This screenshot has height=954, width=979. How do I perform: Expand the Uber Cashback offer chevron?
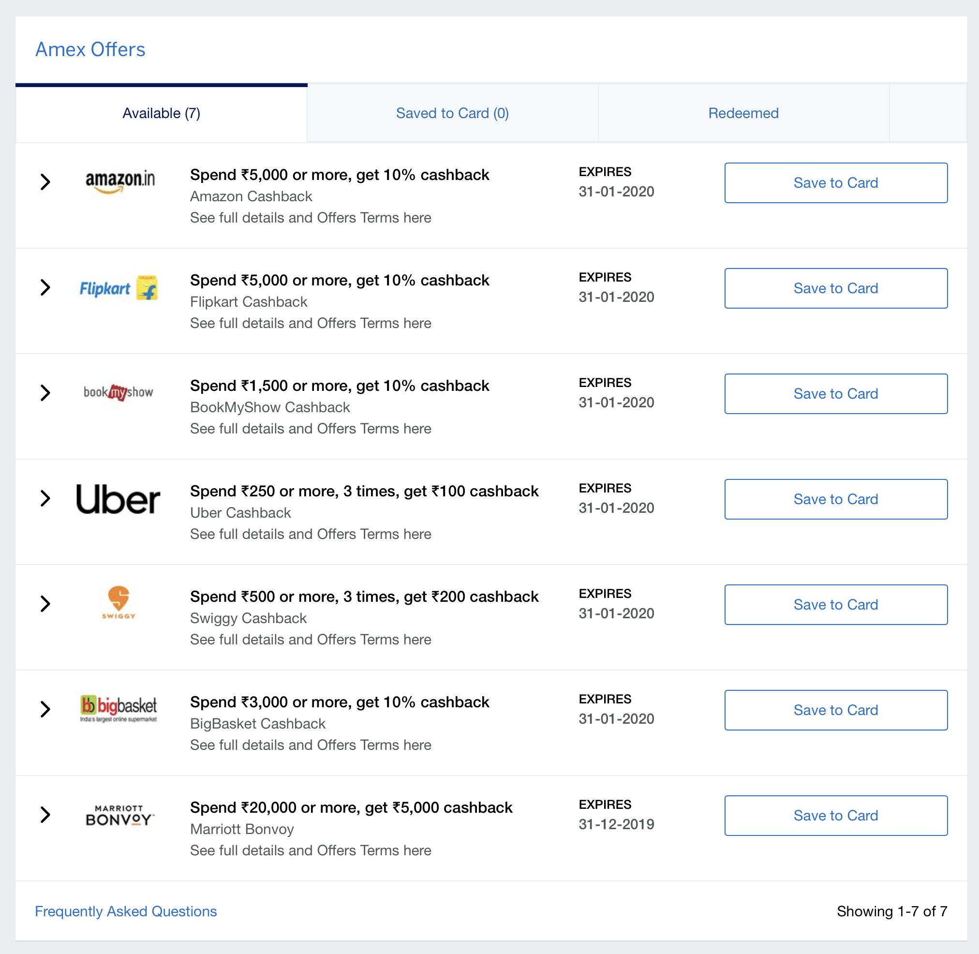[45, 498]
